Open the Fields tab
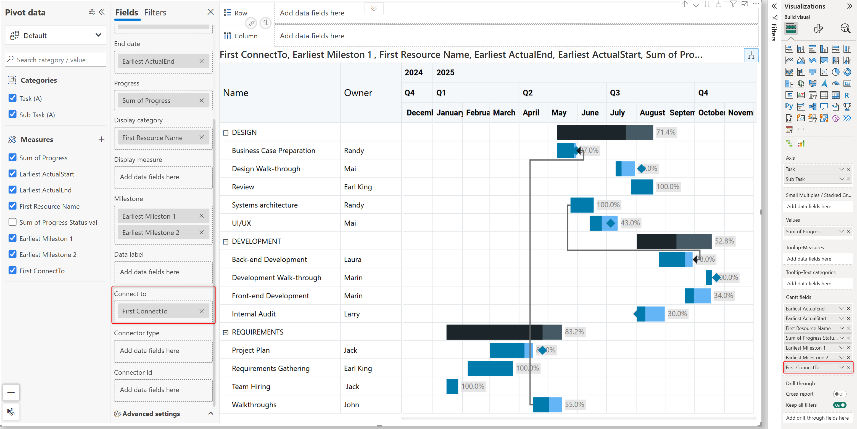This screenshot has height=429, width=857. (126, 13)
